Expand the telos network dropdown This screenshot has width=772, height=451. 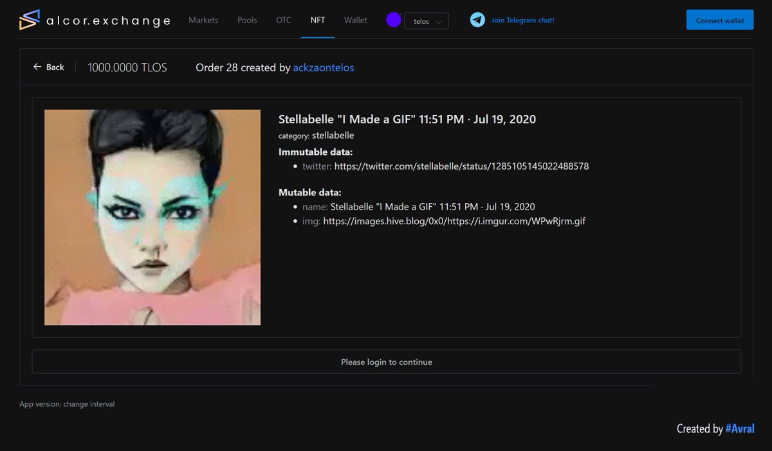point(427,21)
